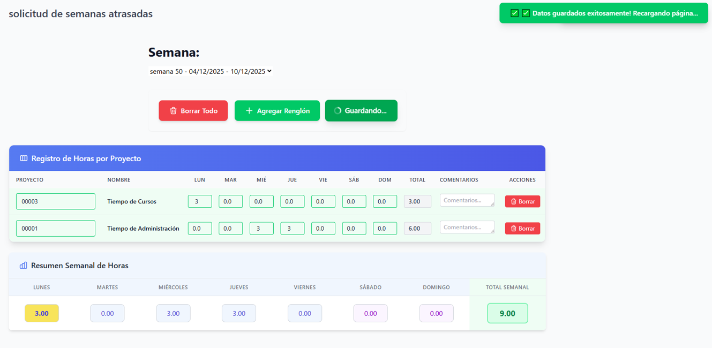Focus Monday hours field for Tiempo de Cursos

coord(200,201)
